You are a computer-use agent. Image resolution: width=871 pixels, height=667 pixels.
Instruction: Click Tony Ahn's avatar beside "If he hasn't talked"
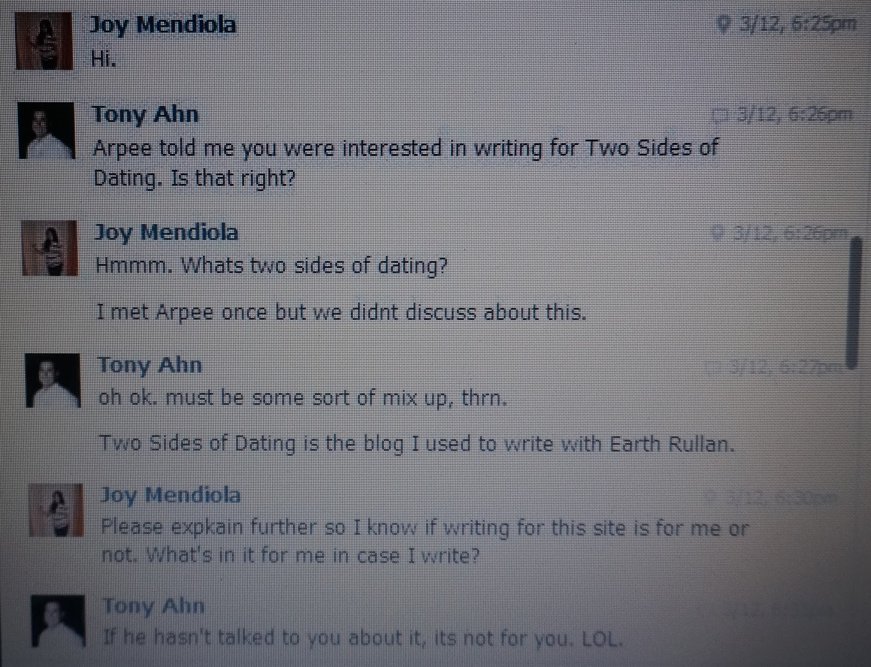58,622
